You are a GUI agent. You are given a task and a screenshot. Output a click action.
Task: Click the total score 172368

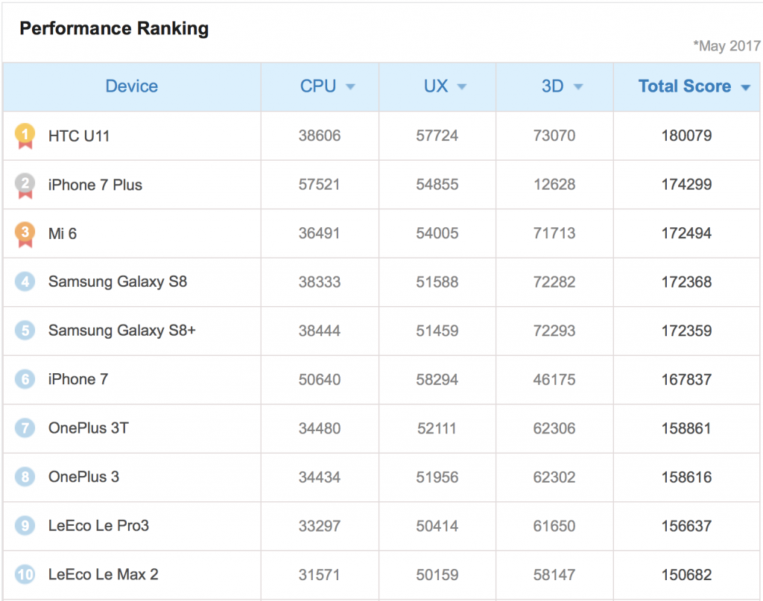[686, 282]
